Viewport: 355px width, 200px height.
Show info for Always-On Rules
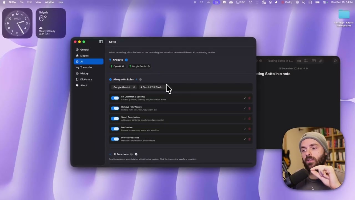click(140, 79)
